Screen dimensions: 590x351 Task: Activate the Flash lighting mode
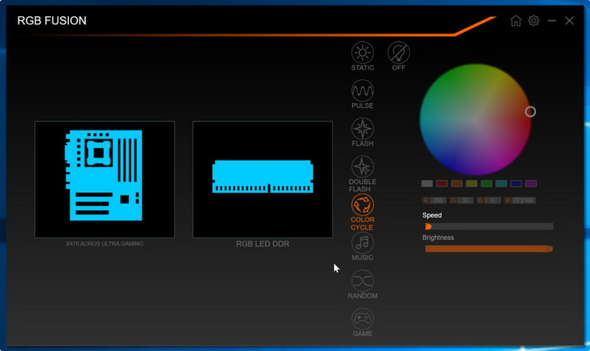(362, 128)
